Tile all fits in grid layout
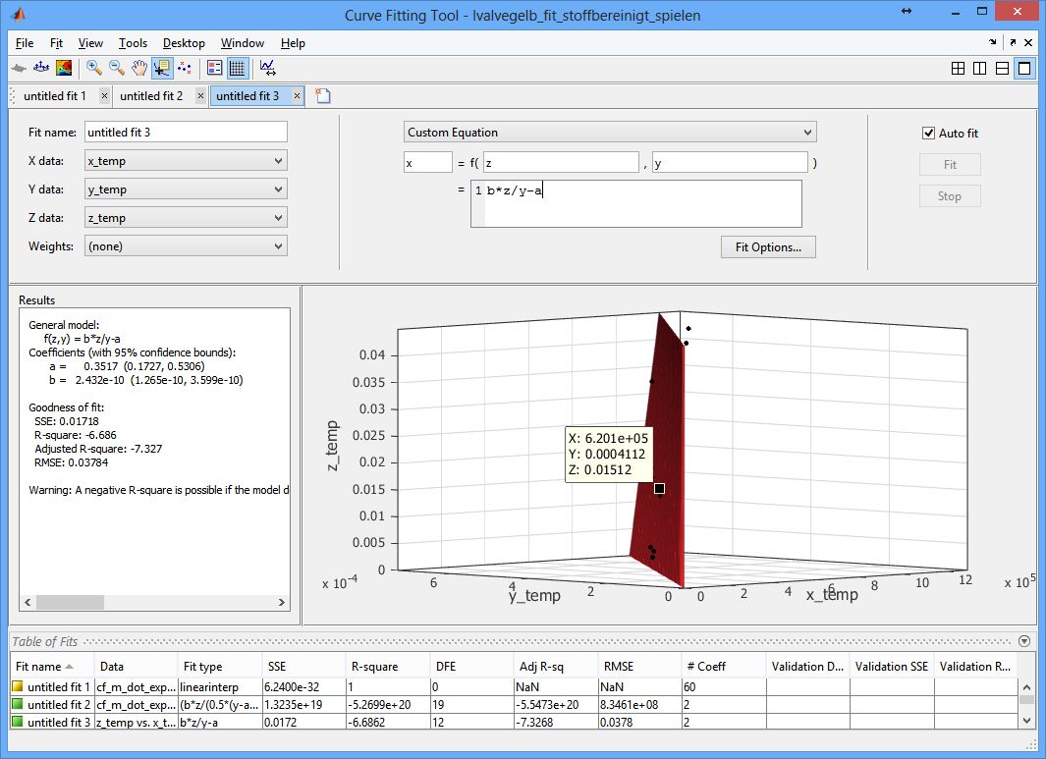The image size is (1046, 759). (x=959, y=68)
